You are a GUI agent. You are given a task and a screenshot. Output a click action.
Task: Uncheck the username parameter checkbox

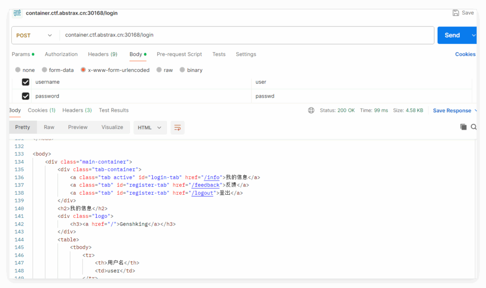point(26,82)
